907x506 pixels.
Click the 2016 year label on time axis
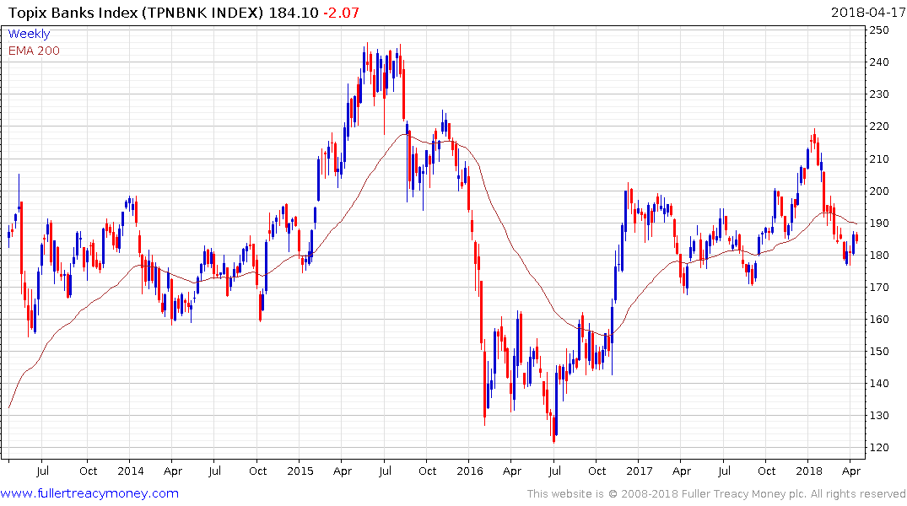pos(469,471)
